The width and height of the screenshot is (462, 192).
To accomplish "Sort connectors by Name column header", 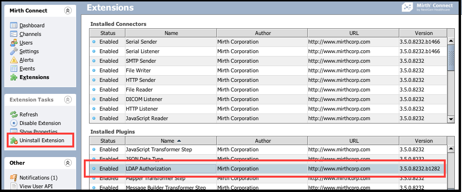I will [x=171, y=33].
